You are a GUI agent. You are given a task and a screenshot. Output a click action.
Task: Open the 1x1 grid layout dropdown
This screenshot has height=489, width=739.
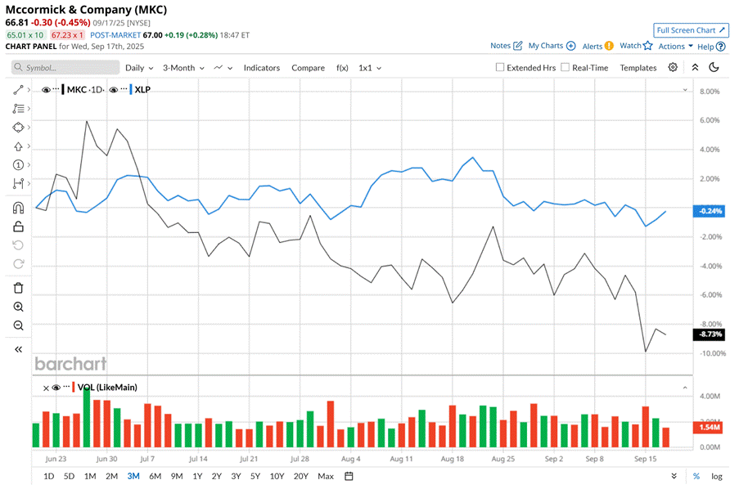[x=370, y=68]
